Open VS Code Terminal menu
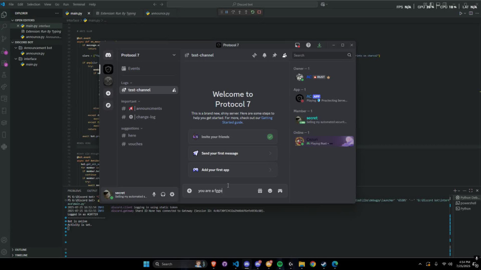Viewport: 481px width, 270px height. 79,4
